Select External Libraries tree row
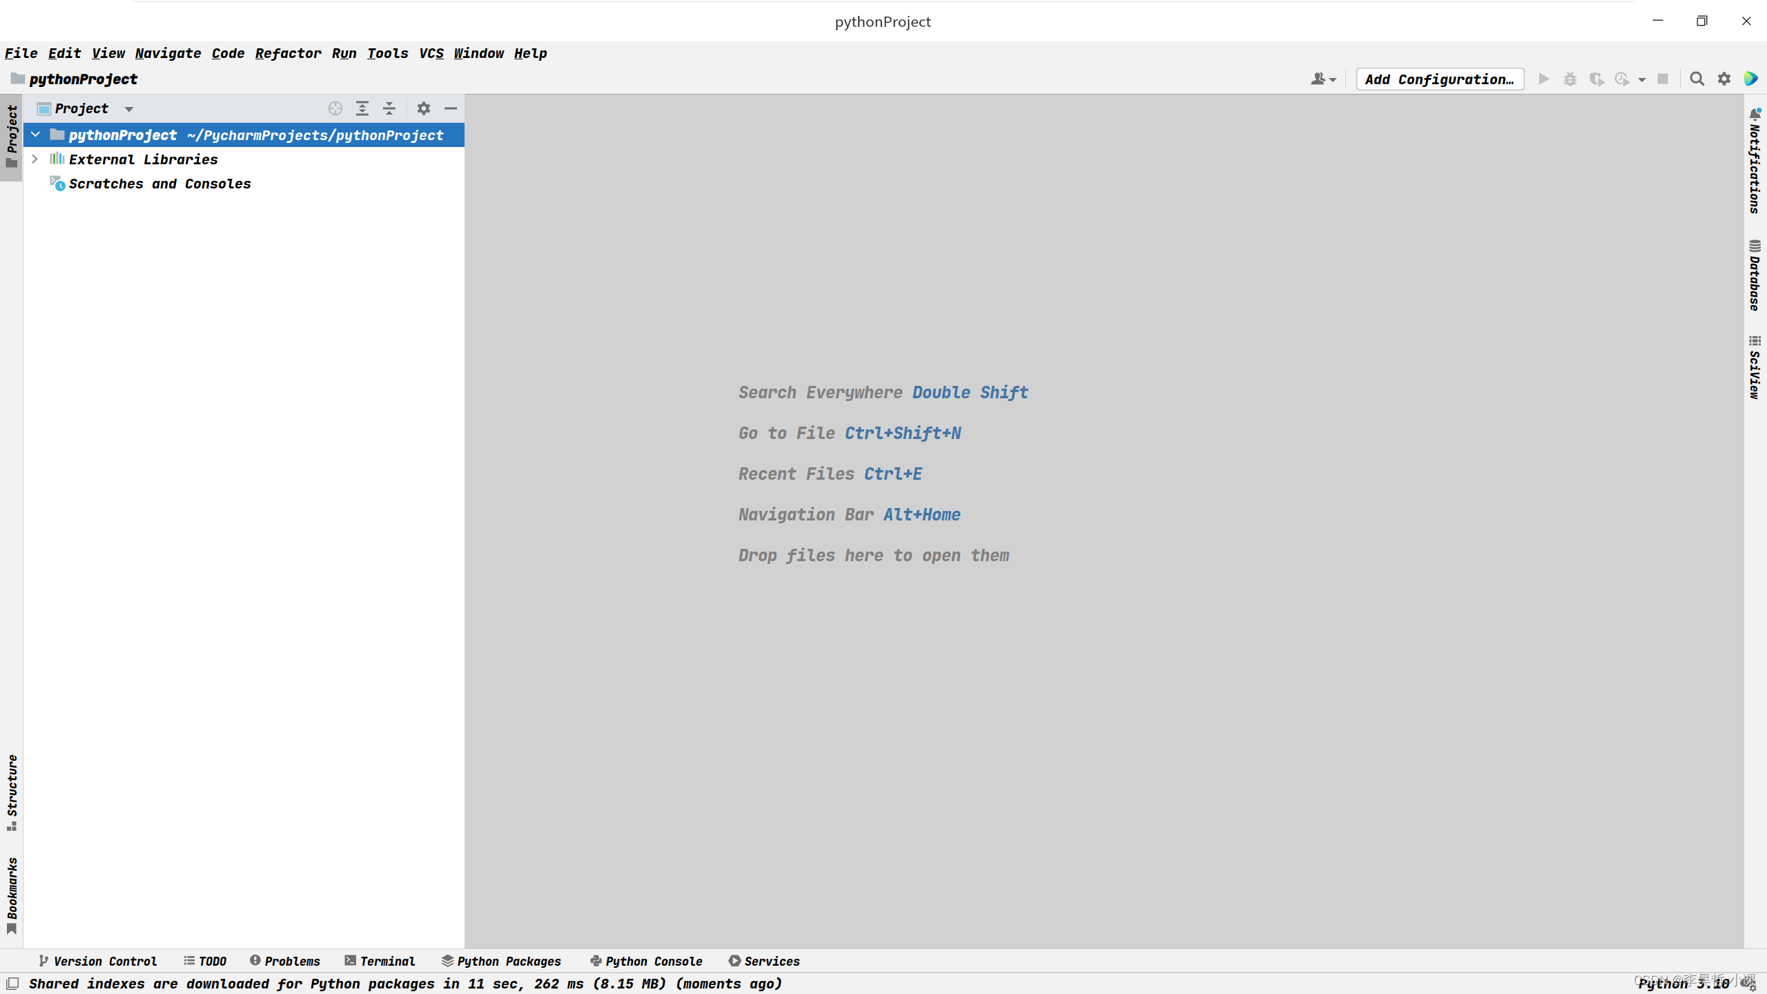This screenshot has height=994, width=1767. tap(244, 159)
